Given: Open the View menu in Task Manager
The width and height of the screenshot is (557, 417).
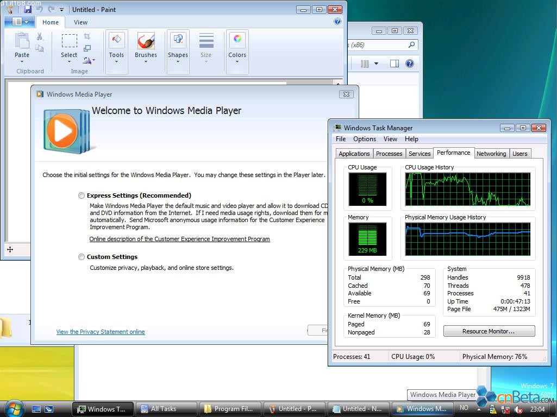Looking at the screenshot, I should click(390, 139).
